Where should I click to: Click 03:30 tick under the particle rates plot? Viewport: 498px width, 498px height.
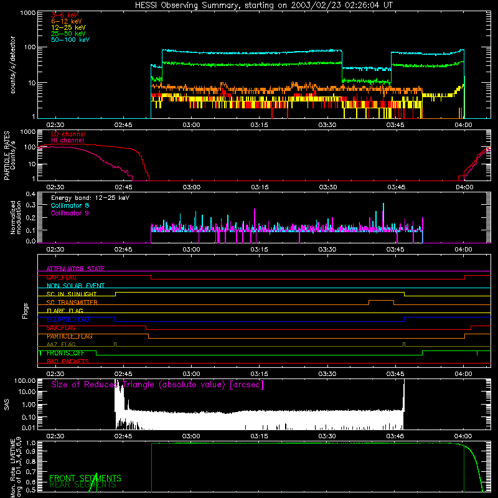click(x=328, y=187)
